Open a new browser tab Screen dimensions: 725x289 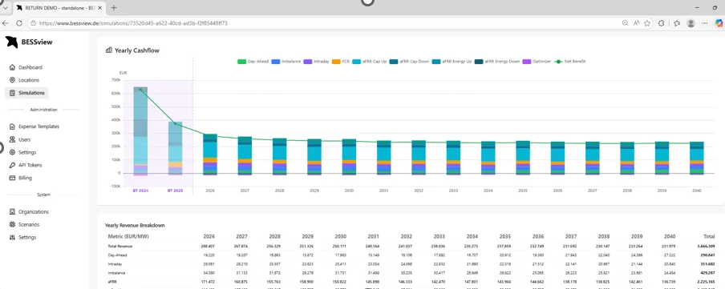pos(114,8)
